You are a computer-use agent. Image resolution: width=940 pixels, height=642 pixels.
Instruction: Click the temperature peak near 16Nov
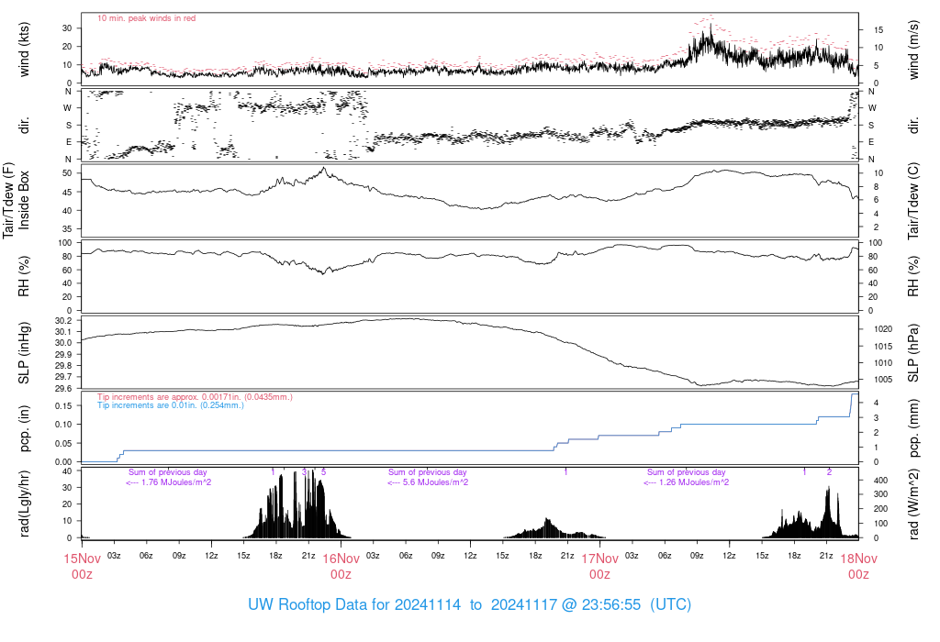point(324,170)
